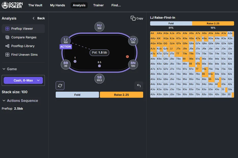Toggle the Fold segment in the frequency bar
The image size is (238, 158).
171,23
